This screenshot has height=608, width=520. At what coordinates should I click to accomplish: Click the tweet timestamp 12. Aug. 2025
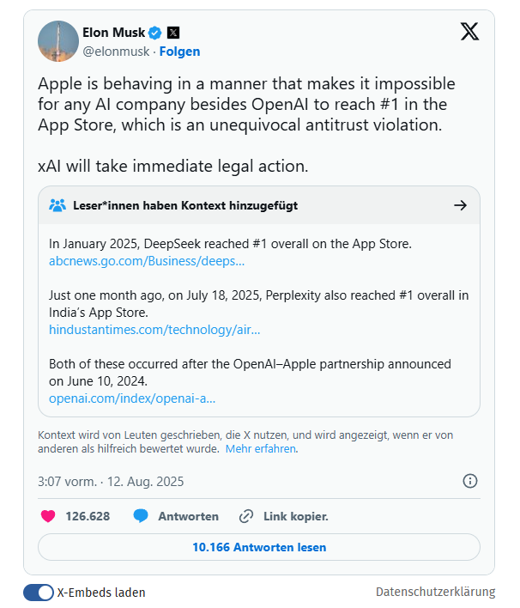[111, 481]
